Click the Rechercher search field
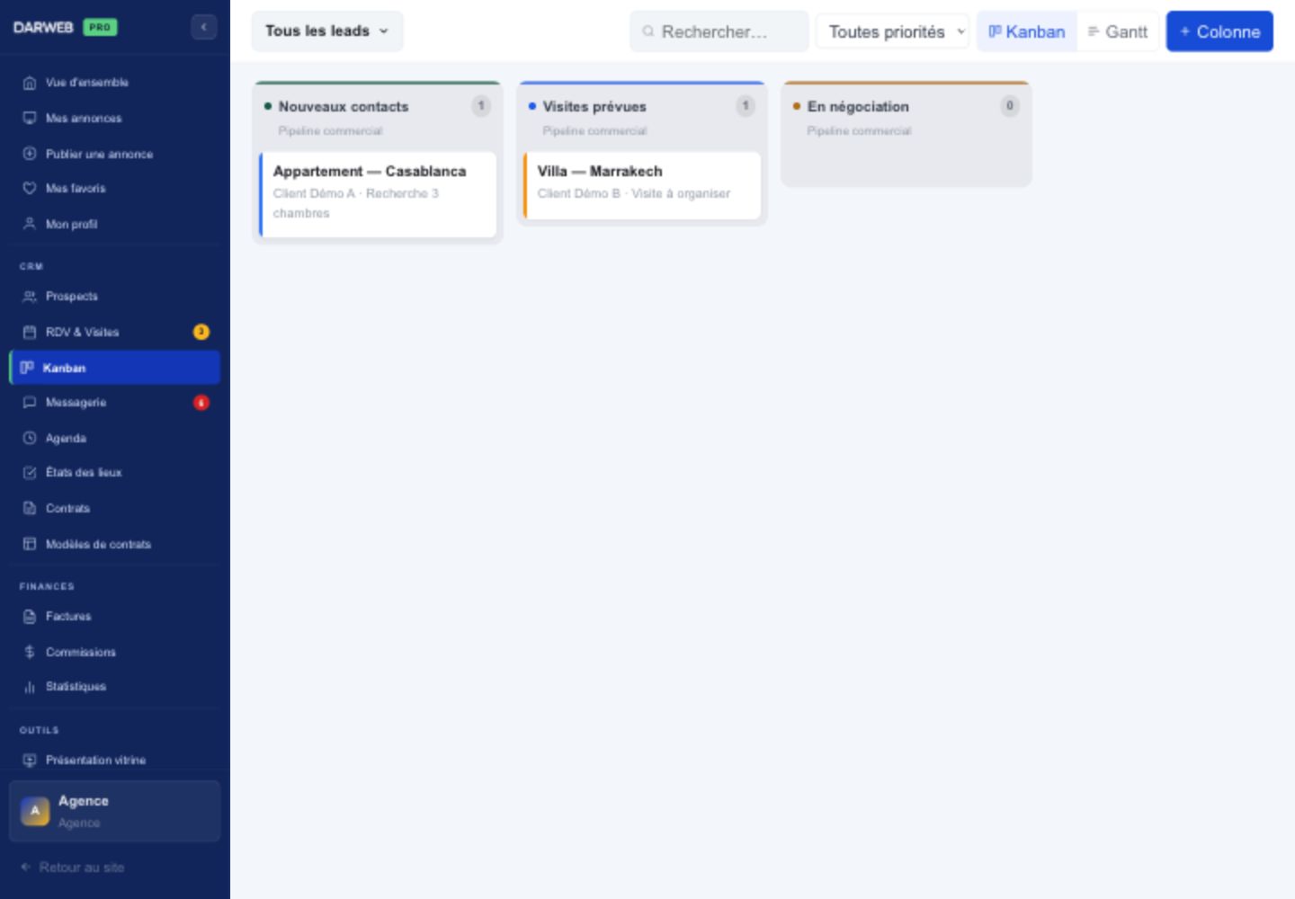This screenshot has height=899, width=1295. coord(719,31)
